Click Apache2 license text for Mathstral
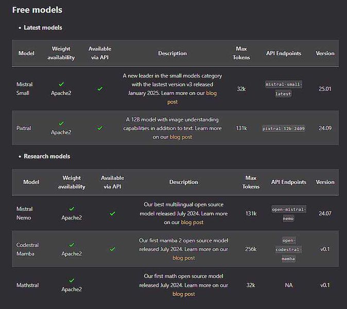 72,289
